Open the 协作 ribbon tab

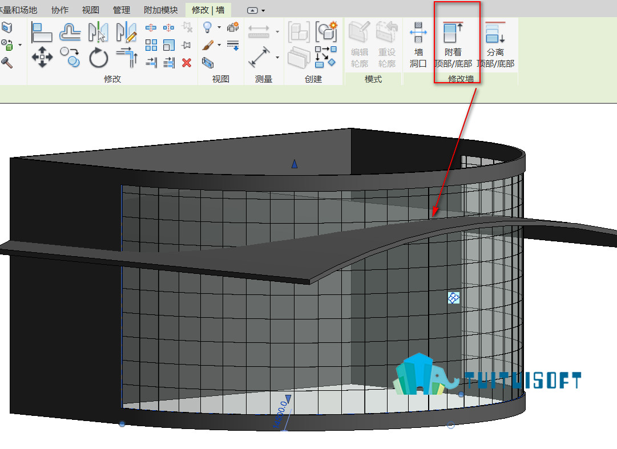click(x=60, y=10)
